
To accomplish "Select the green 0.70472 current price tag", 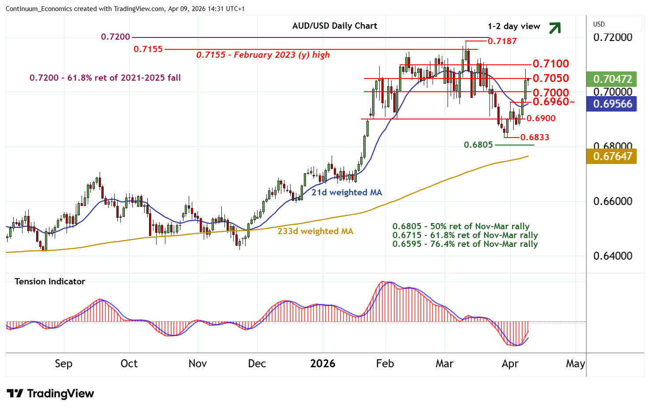I will click(x=612, y=79).
